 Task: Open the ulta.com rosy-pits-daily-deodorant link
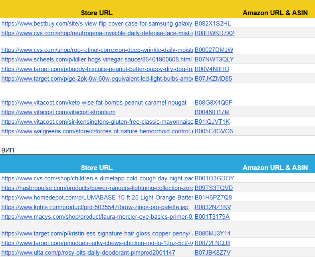click(88, 252)
